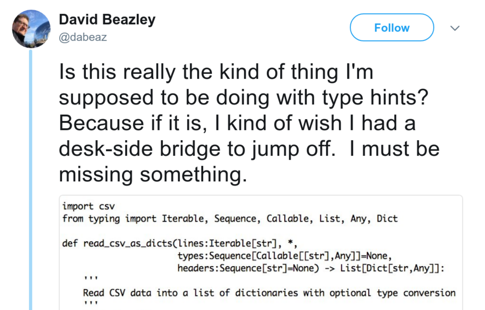Click the "types:Sequence" parameter line

pyautogui.click(x=284, y=256)
